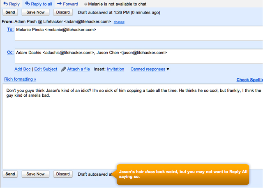Image resolution: width=263 pixels, height=188 pixels.
Task: Click the Check Spelling link
Action: coord(249,80)
